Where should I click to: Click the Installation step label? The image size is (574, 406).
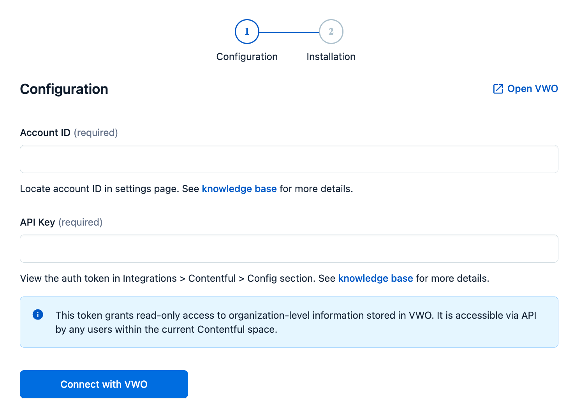pyautogui.click(x=331, y=57)
